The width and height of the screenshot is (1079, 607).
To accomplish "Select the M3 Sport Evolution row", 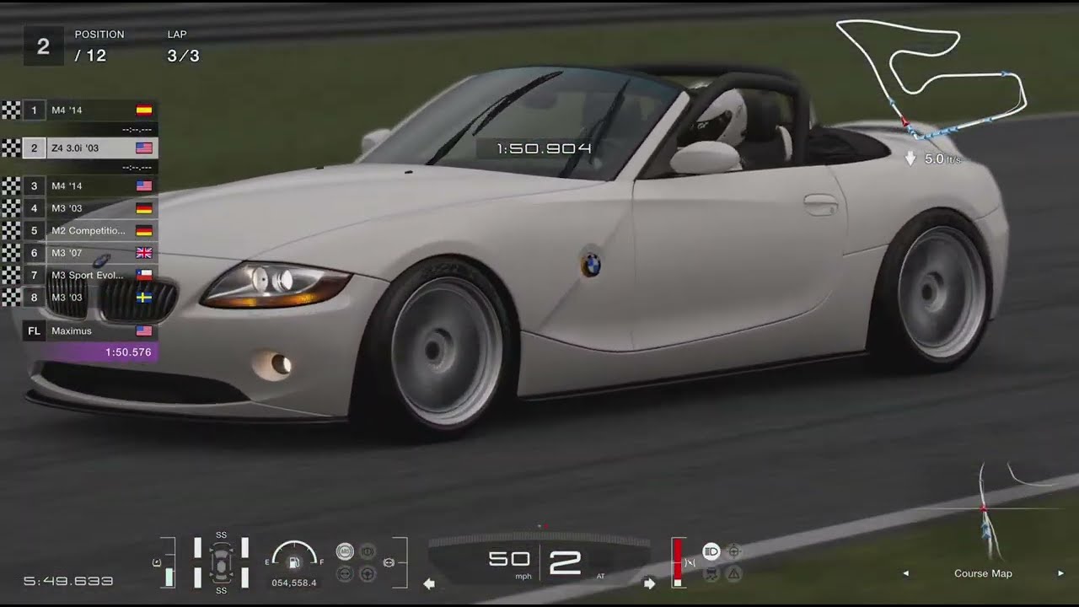I will [90, 275].
